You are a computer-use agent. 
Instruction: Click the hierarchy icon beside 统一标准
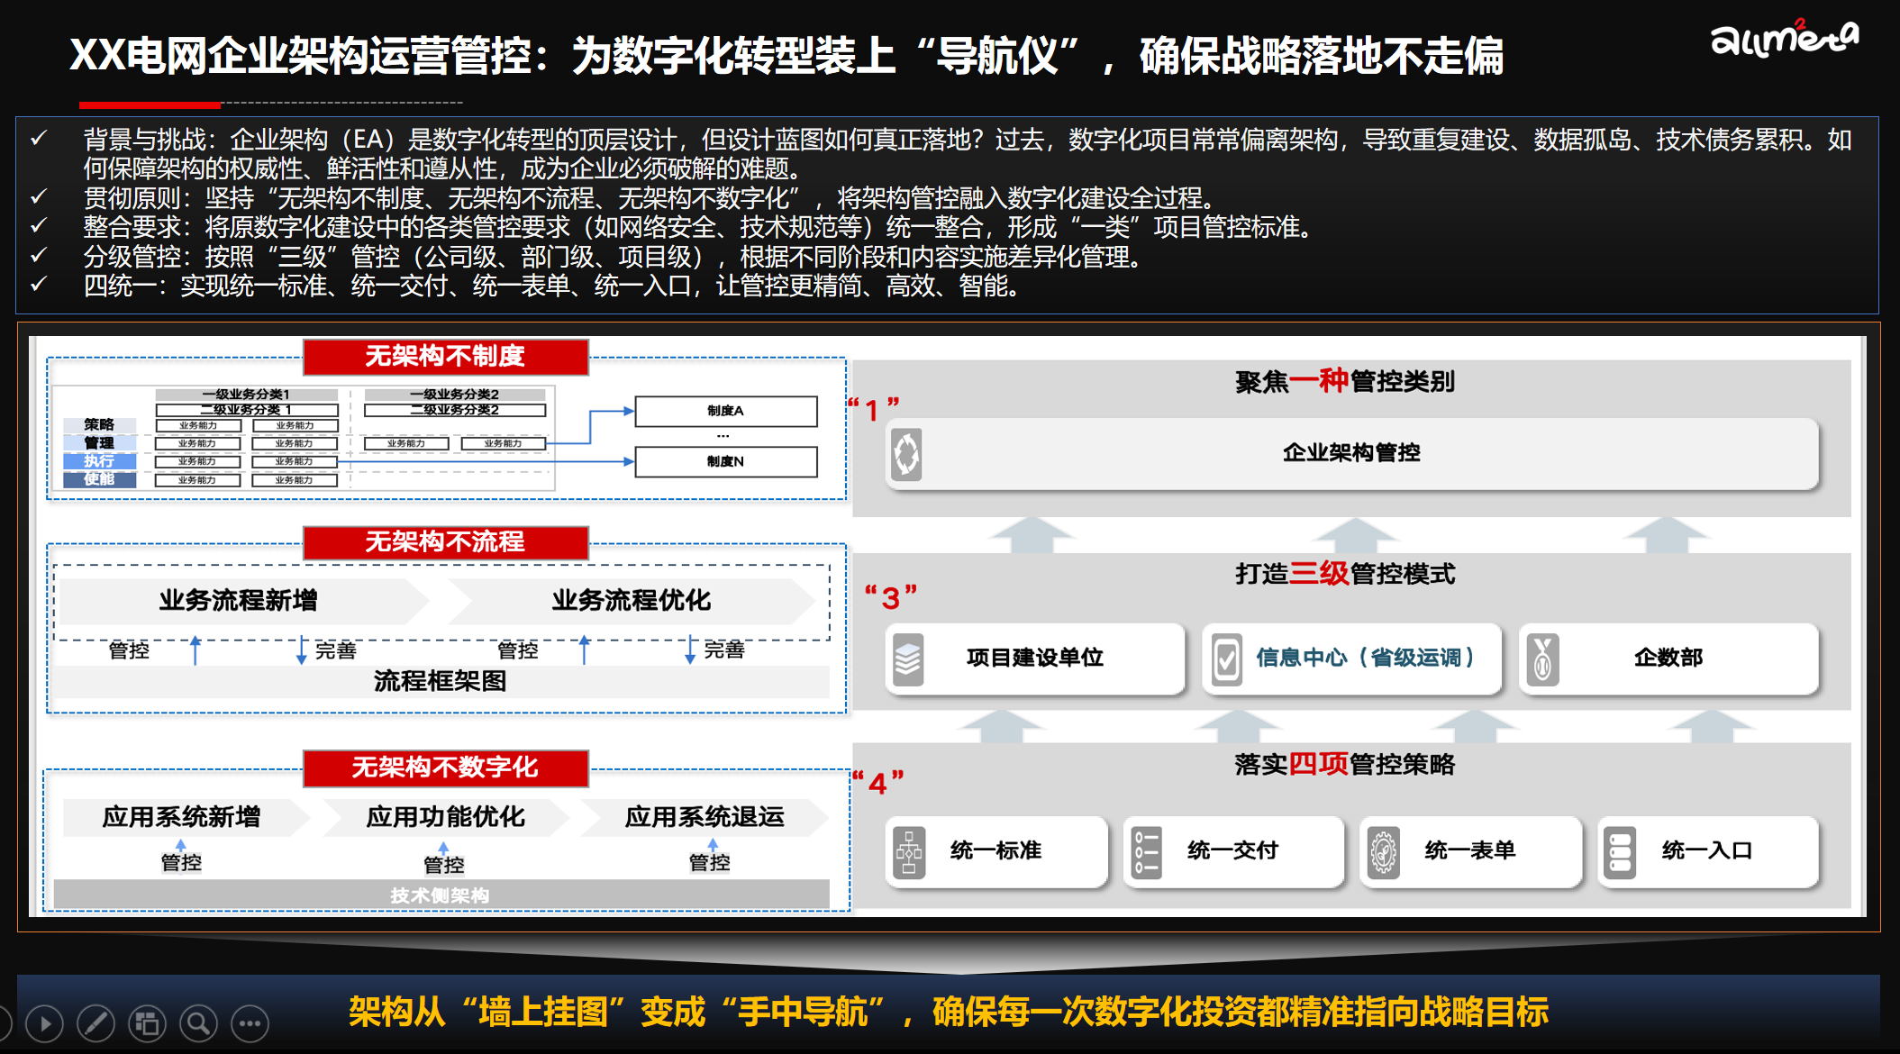tap(909, 852)
